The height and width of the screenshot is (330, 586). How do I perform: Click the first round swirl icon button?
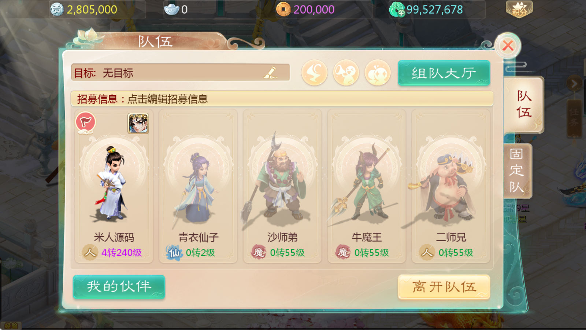(314, 73)
